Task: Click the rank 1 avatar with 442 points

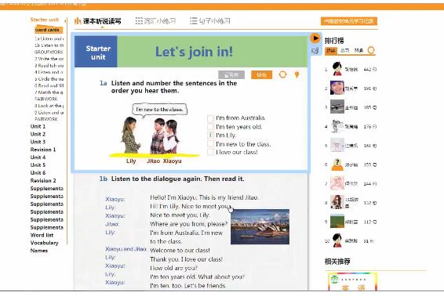Action: tap(337, 69)
